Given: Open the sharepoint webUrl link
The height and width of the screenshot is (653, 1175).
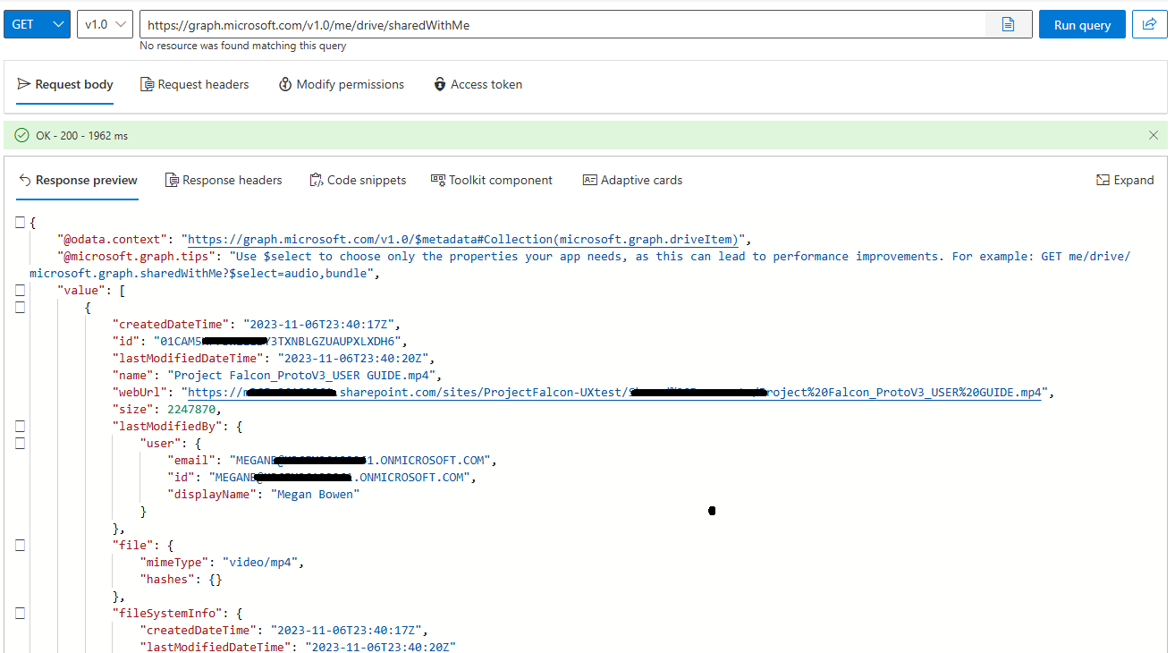Looking at the screenshot, I should [613, 392].
